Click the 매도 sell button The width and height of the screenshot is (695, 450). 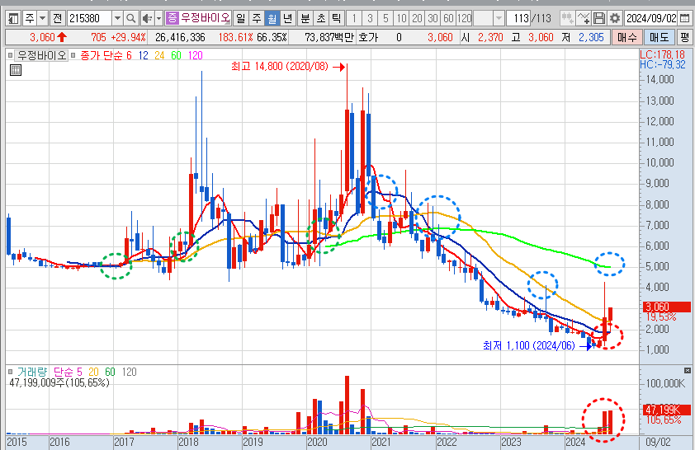[660, 37]
